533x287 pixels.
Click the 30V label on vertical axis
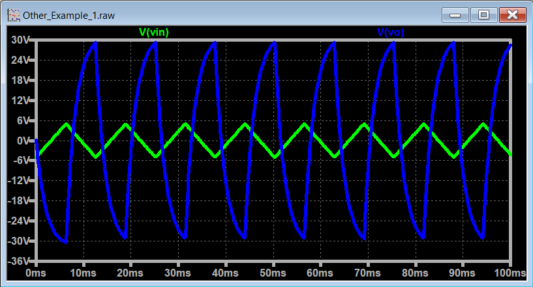point(22,40)
